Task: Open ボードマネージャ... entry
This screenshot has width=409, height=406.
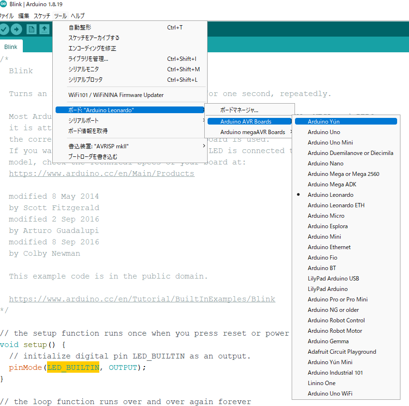Action: [x=239, y=110]
